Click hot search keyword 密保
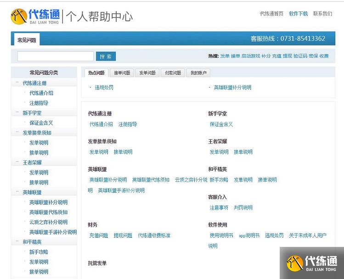This screenshot has height=279, width=344. click(313, 56)
